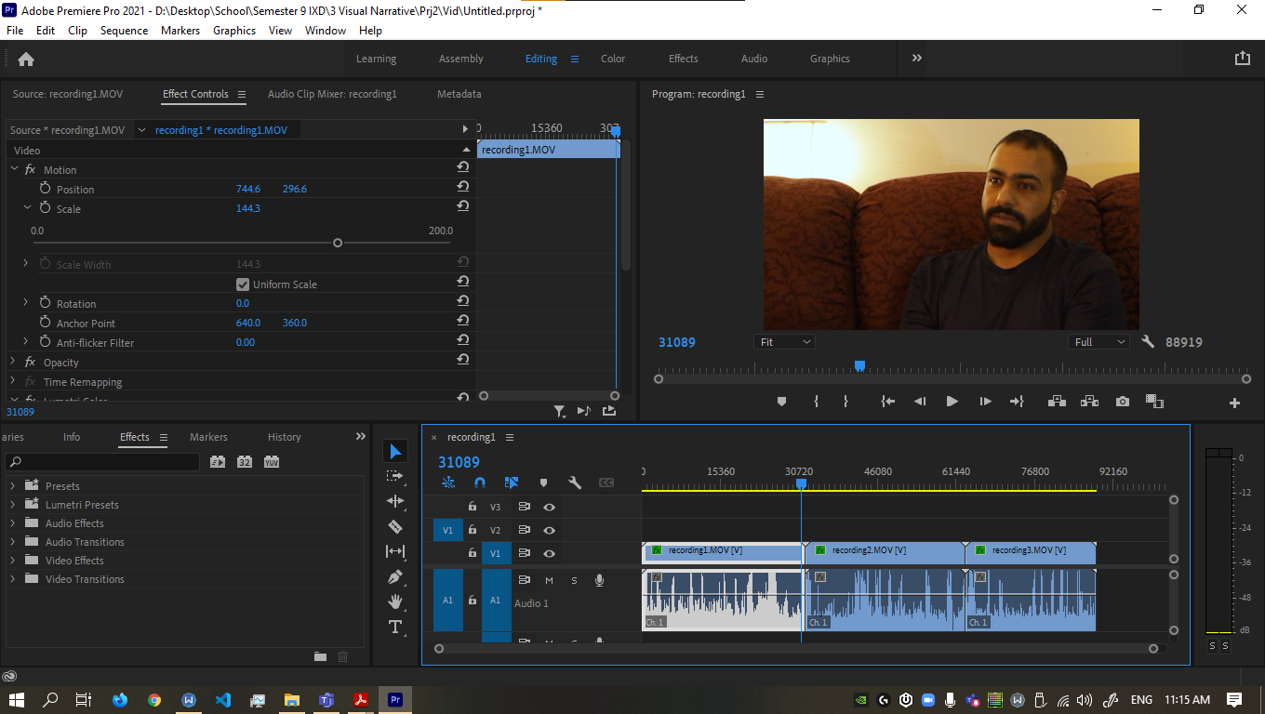The width and height of the screenshot is (1265, 714).
Task: Open the Sequence menu
Action: tap(124, 31)
